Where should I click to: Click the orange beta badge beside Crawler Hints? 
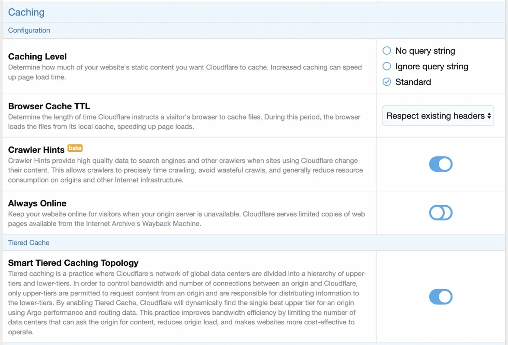pos(75,148)
